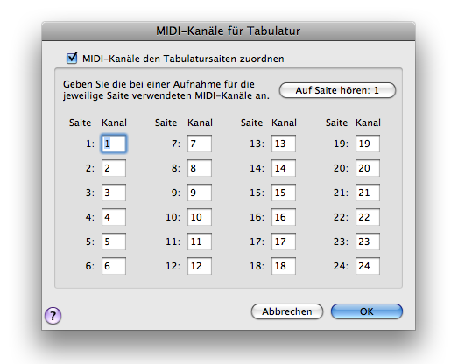Click the channel field for Saite 12
The width and height of the screenshot is (458, 364).
pyautogui.click(x=200, y=266)
